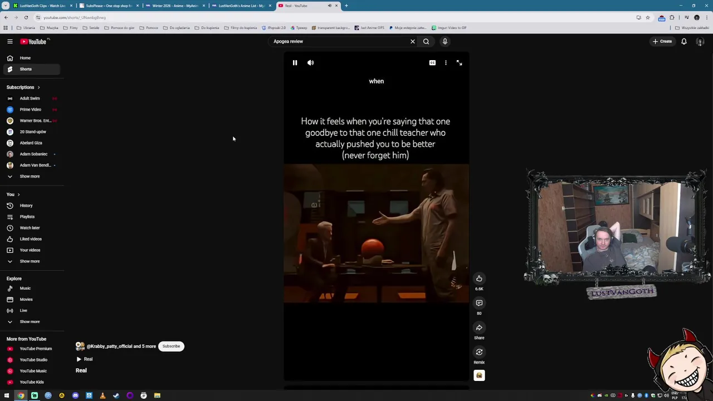The image size is (713, 401).
Task: Subscribe to @Krabby_patty_official
Action: coord(171,346)
